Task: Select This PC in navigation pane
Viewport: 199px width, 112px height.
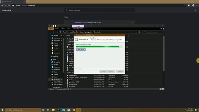Action: (x=55, y=59)
